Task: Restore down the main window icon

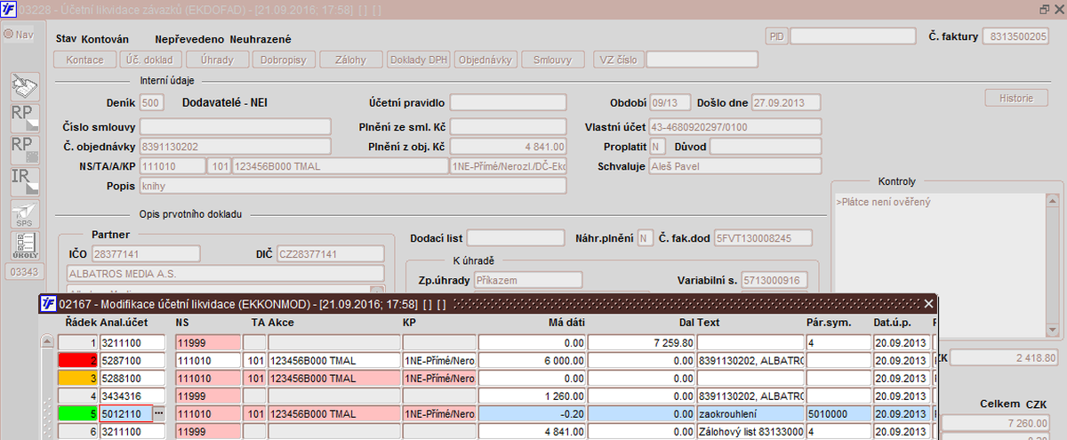Action: point(1044,9)
